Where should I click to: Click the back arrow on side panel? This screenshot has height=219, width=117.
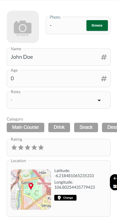pos(115,178)
